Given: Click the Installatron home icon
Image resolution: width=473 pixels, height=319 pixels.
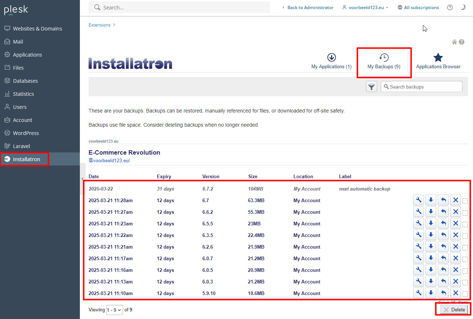Looking at the screenshot, I should point(454,42).
